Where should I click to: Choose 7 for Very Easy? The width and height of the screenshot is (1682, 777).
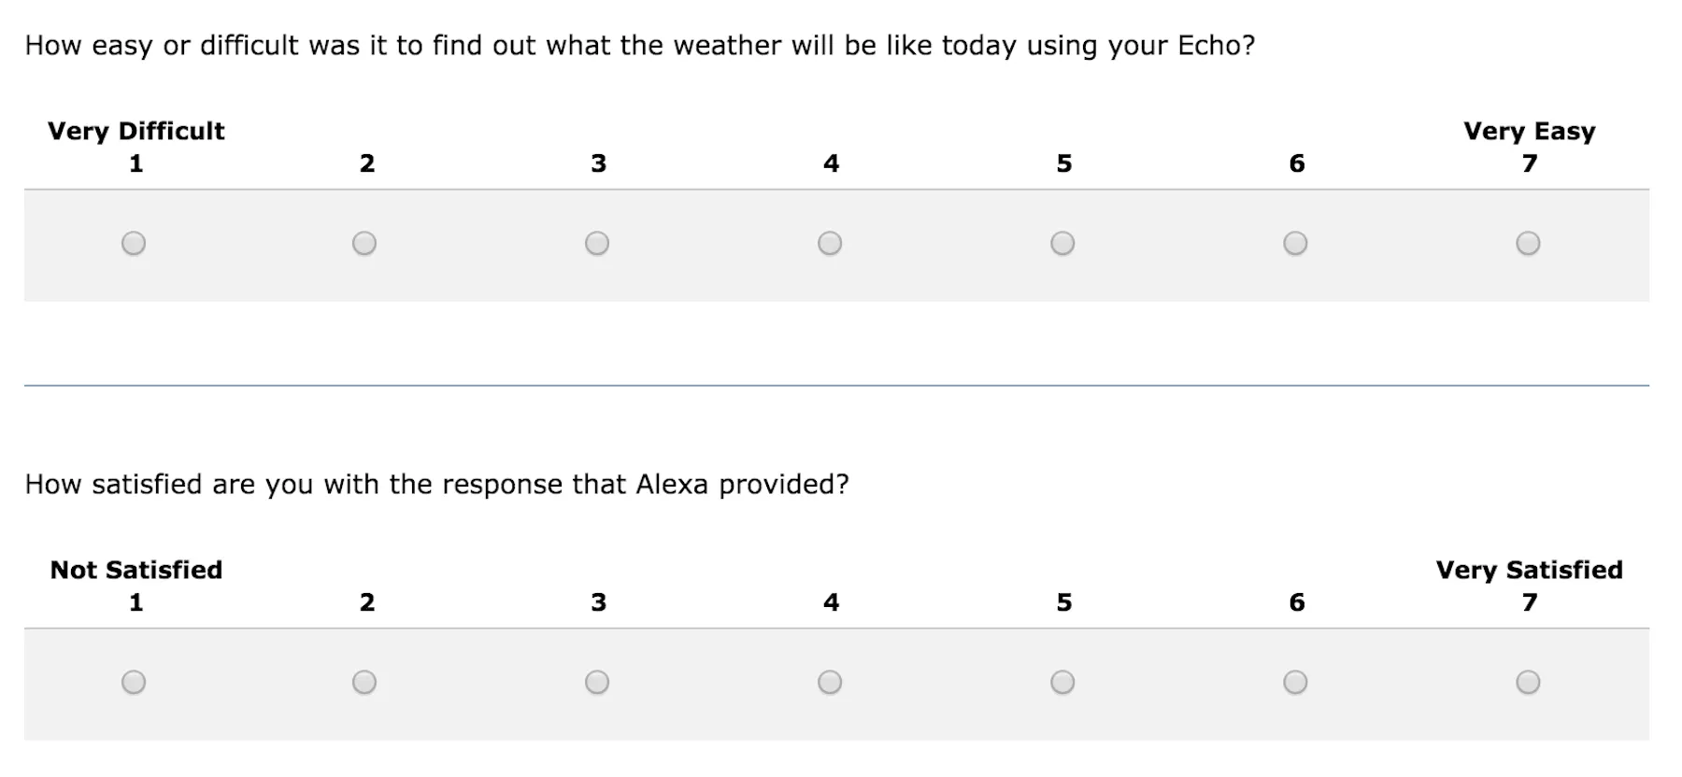point(1528,243)
